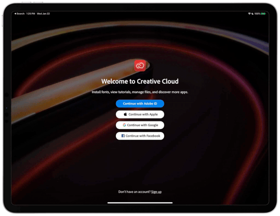Open the Sign up link
The width and height of the screenshot is (280, 216).
(156, 192)
